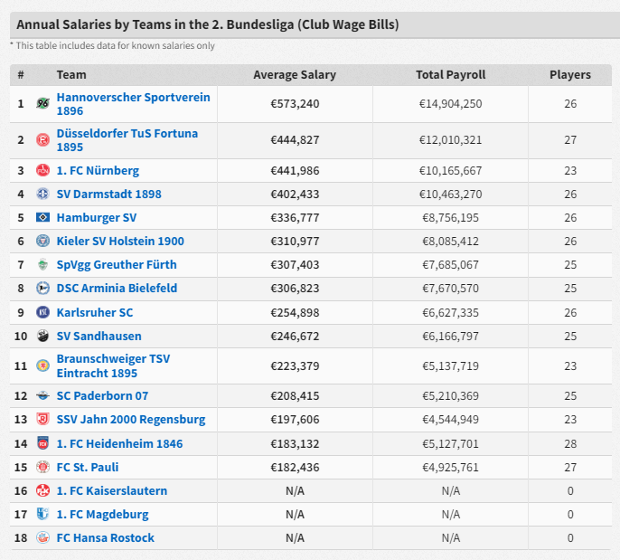Click the Holstein Kiel crest icon
The height and width of the screenshot is (560, 620).
coord(42,241)
